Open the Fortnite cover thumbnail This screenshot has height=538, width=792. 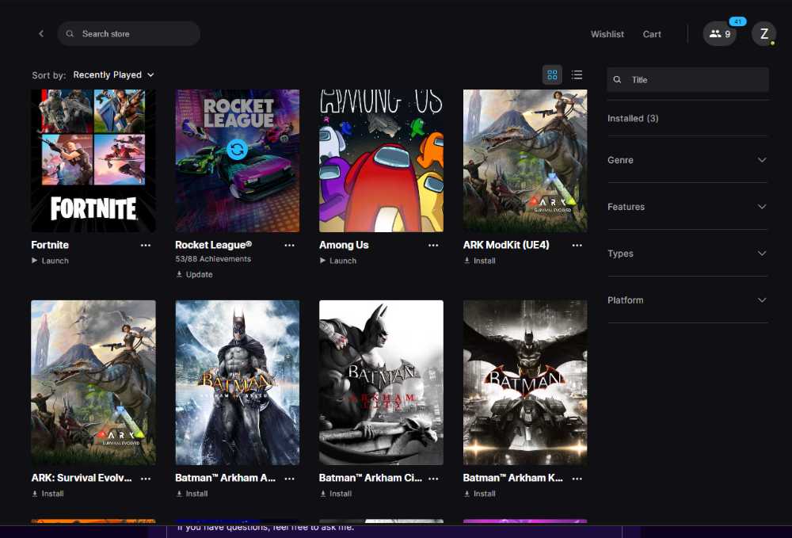coord(93,161)
